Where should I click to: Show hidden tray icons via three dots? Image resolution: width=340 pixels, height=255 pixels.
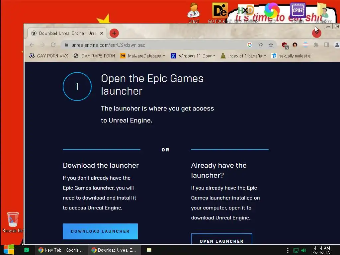[x=288, y=250]
